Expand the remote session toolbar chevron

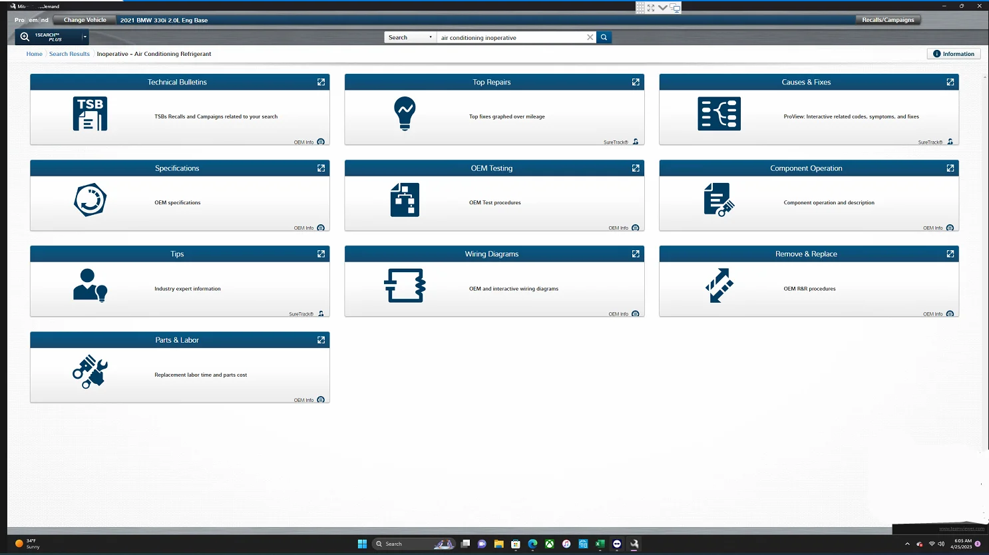(663, 8)
